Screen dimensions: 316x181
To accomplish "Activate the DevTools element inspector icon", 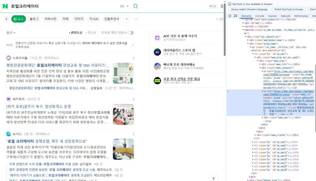I will 230,16.
